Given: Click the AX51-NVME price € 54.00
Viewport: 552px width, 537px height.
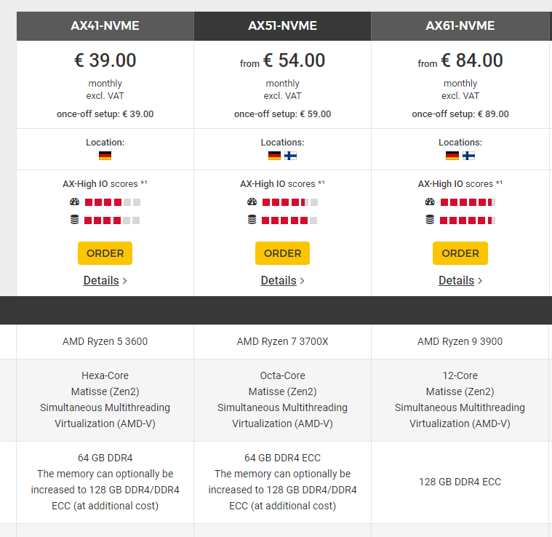Looking at the screenshot, I should 294,60.
